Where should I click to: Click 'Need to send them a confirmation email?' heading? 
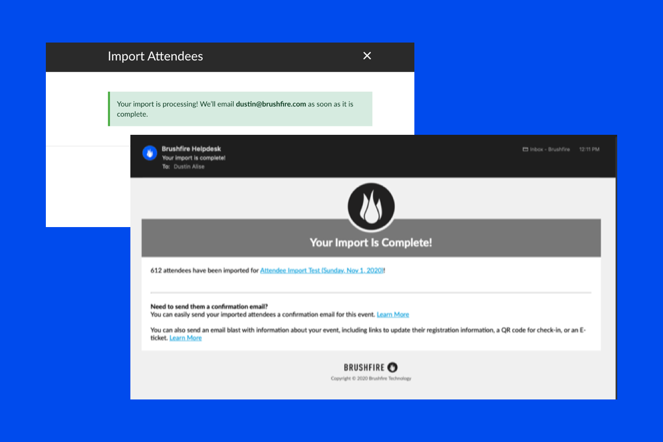[x=209, y=307]
